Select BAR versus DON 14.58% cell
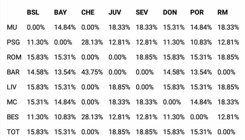This screenshot has height=140, width=245. point(174,72)
